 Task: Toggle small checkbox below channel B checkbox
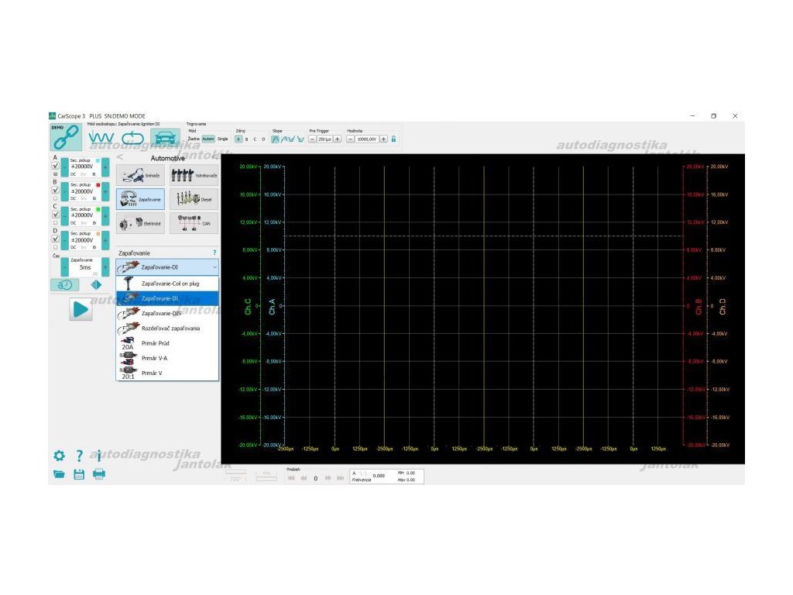tap(55, 198)
